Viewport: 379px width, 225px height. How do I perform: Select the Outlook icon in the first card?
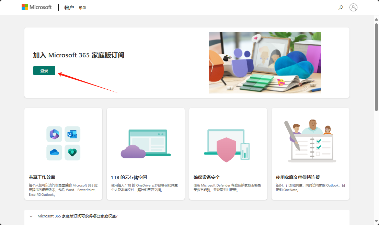72,134
